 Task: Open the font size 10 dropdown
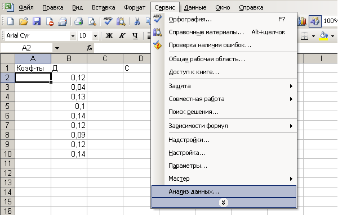pos(95,36)
